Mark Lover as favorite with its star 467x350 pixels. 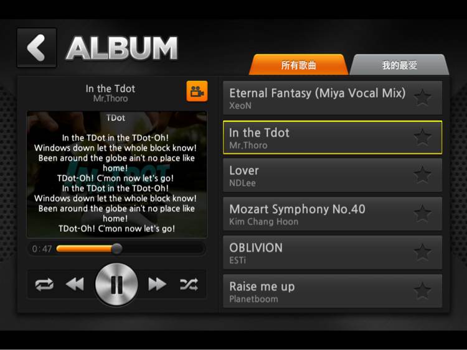[422, 175]
